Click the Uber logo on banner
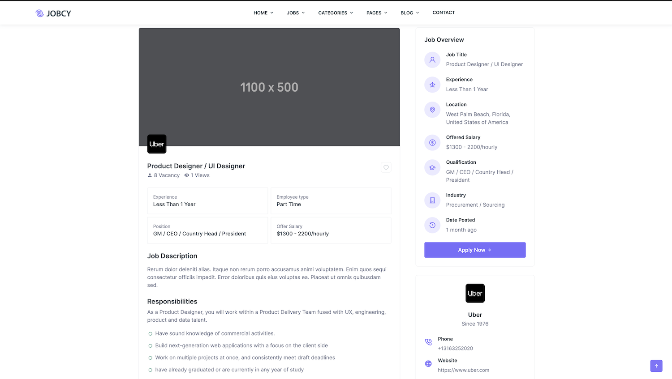Image resolution: width=672 pixels, height=379 pixels. tap(157, 144)
